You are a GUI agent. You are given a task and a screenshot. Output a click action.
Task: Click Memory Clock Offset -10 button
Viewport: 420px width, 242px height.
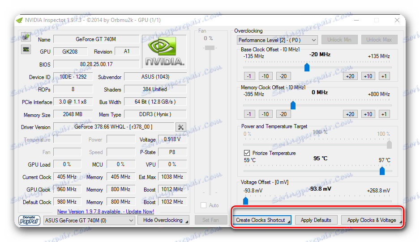[x=266, y=114]
